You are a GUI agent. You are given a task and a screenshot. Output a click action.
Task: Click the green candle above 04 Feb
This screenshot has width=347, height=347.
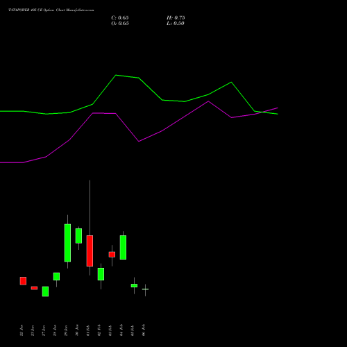click(123, 247)
